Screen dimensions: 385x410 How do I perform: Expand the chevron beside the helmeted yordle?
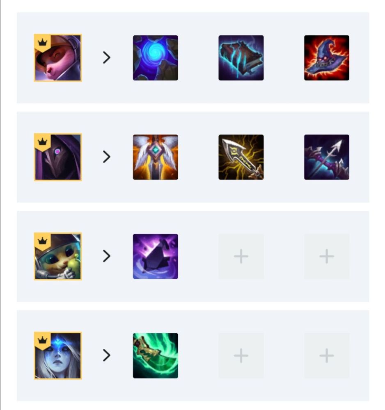tap(107, 256)
